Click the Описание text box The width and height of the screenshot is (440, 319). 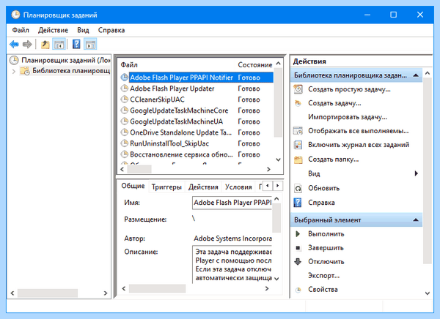tap(232, 265)
